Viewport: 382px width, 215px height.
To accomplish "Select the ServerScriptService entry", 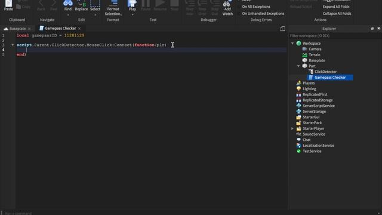I will [318, 106].
